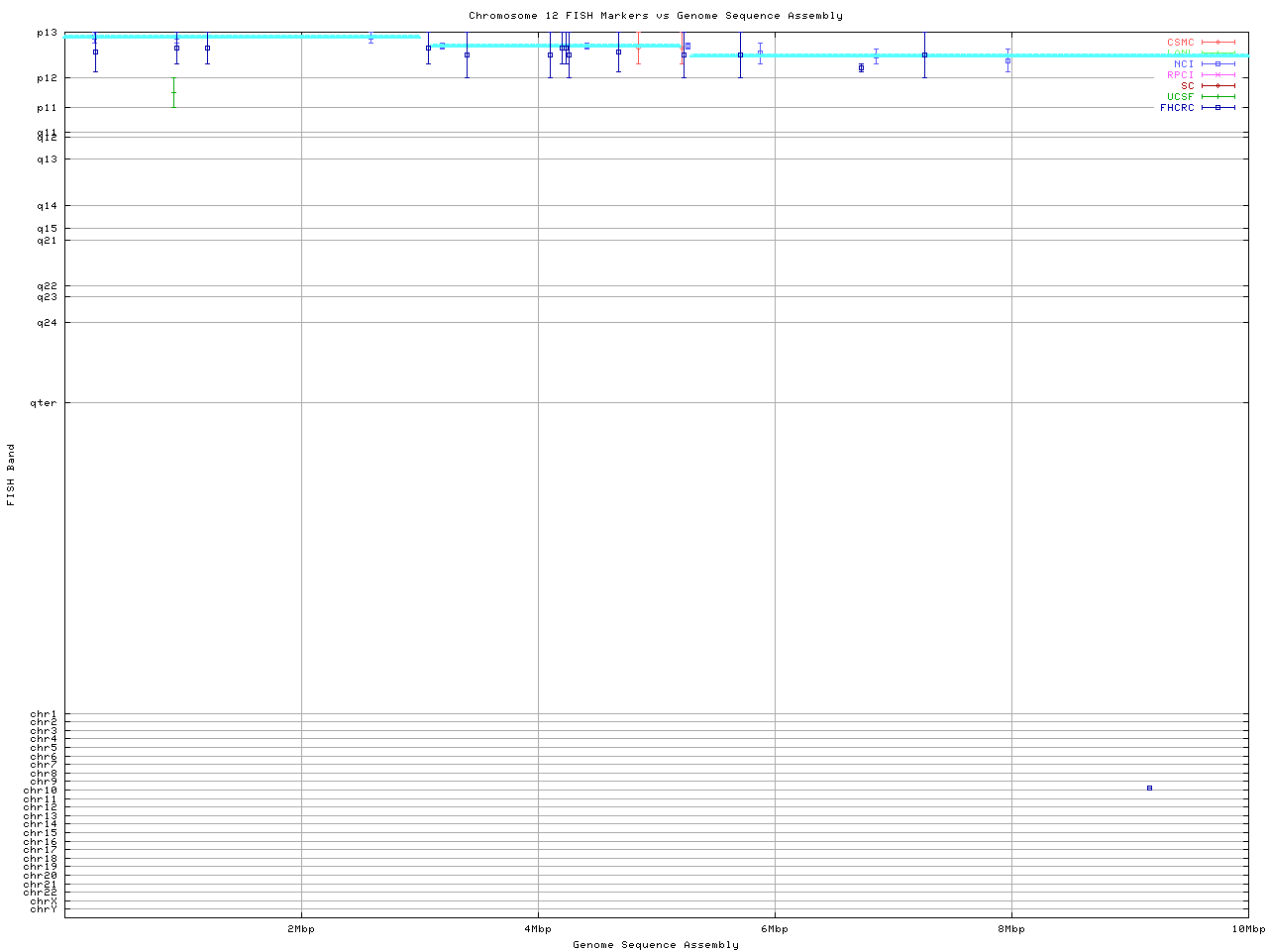Image resolution: width=1268 pixels, height=951 pixels.
Task: Click the 'Genome Sequence Assembly' x-axis label
Action: (x=655, y=944)
